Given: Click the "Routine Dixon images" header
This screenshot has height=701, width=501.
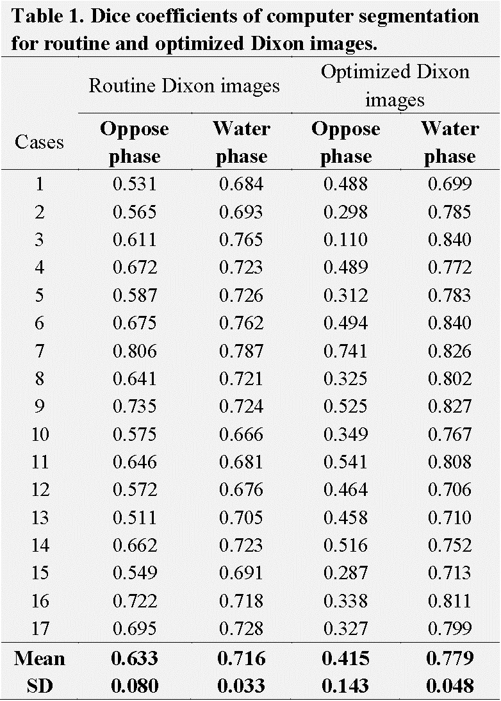Looking at the screenshot, I should point(184,86).
